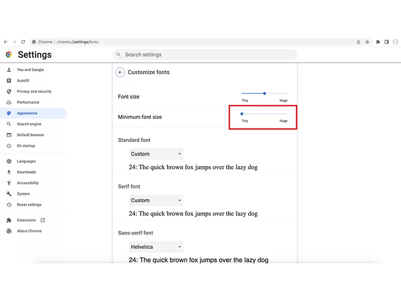Click the Accessibility figure icon
This screenshot has height=301, width=401.
[9, 183]
